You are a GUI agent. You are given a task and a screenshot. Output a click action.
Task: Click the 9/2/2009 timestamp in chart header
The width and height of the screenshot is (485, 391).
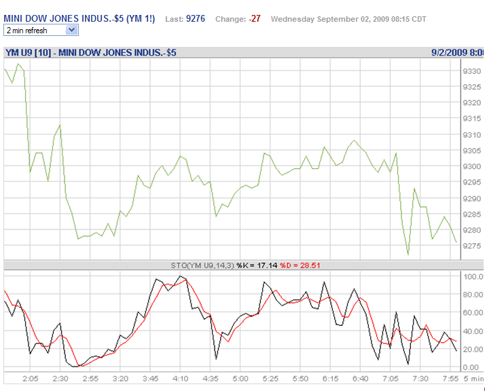(457, 52)
